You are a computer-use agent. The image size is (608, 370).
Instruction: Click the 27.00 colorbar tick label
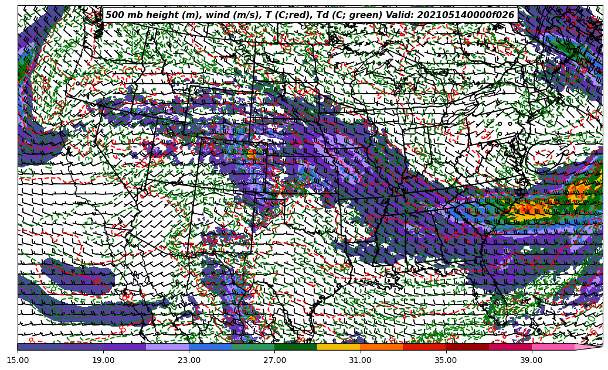(274, 360)
